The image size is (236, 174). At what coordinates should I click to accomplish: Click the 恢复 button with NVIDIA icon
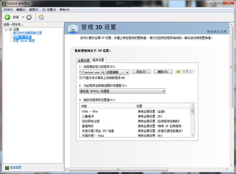(x=185, y=72)
